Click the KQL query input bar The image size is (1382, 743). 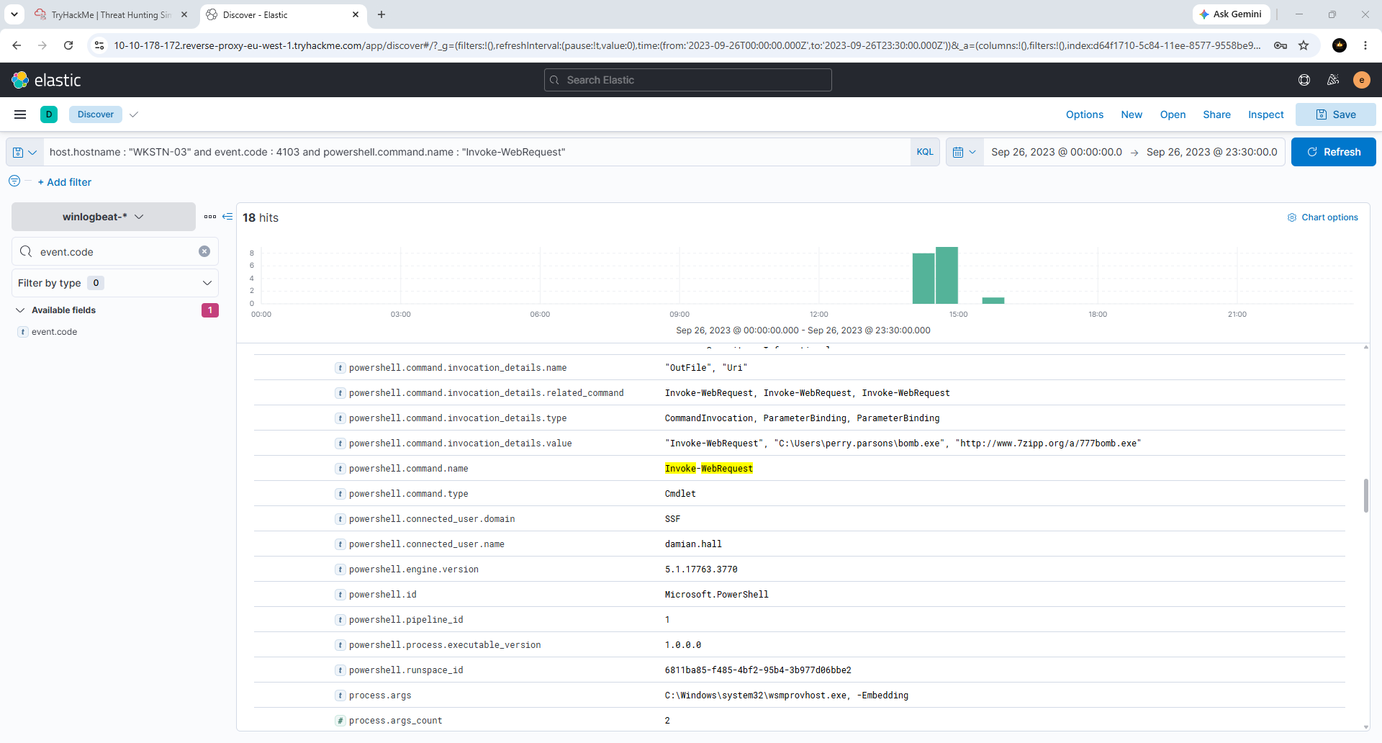(x=477, y=152)
